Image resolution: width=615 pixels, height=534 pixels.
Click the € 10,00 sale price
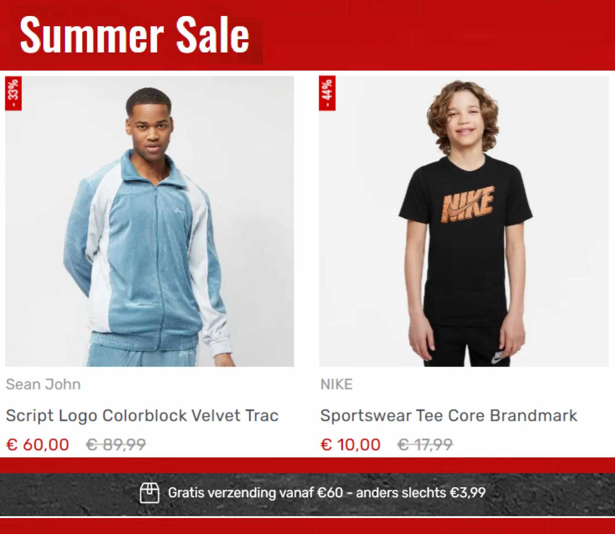[x=350, y=444]
